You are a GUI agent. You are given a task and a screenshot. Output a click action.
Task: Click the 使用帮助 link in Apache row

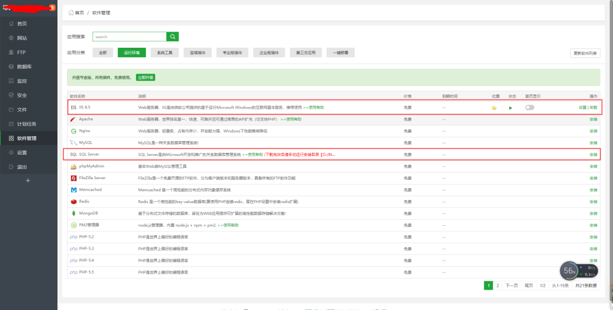pyautogui.click(x=291, y=119)
